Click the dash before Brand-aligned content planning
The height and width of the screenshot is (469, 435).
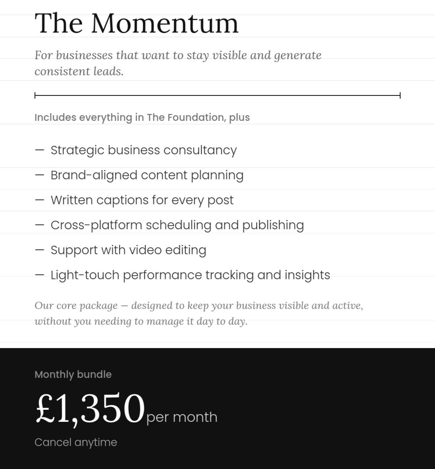coord(40,175)
